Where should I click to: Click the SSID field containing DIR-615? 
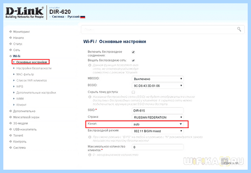(x=158, y=110)
